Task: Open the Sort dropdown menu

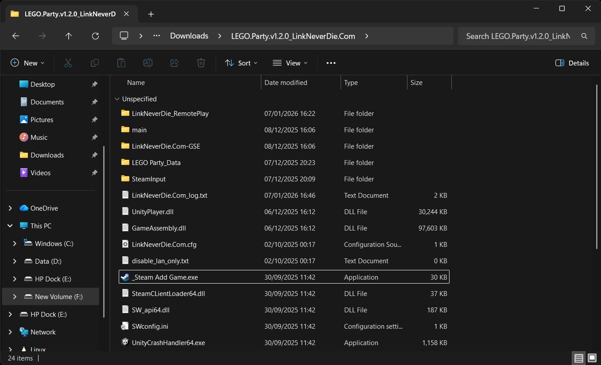Action: tap(241, 63)
